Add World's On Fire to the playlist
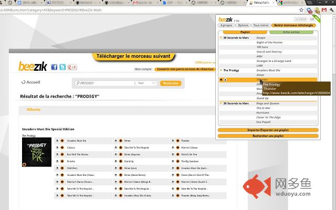The height and width of the screenshot is (210, 336). tap(177, 154)
